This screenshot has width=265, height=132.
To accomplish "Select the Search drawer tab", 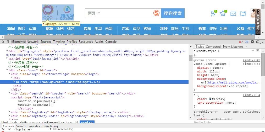I will [x=21, y=126].
